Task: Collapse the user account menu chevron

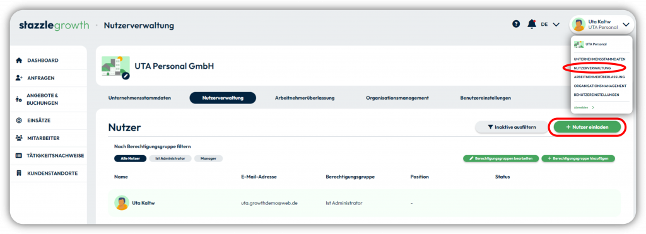Action: click(x=626, y=25)
